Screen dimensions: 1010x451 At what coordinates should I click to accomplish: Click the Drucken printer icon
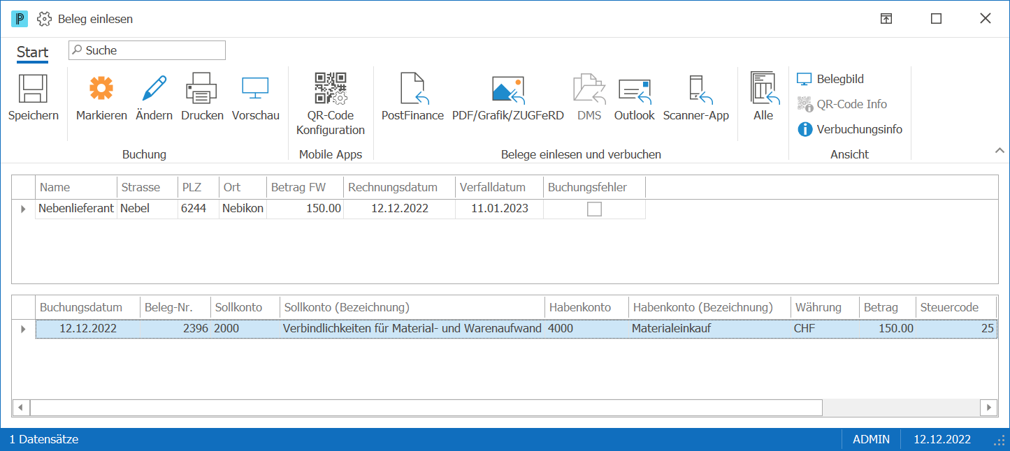[202, 89]
